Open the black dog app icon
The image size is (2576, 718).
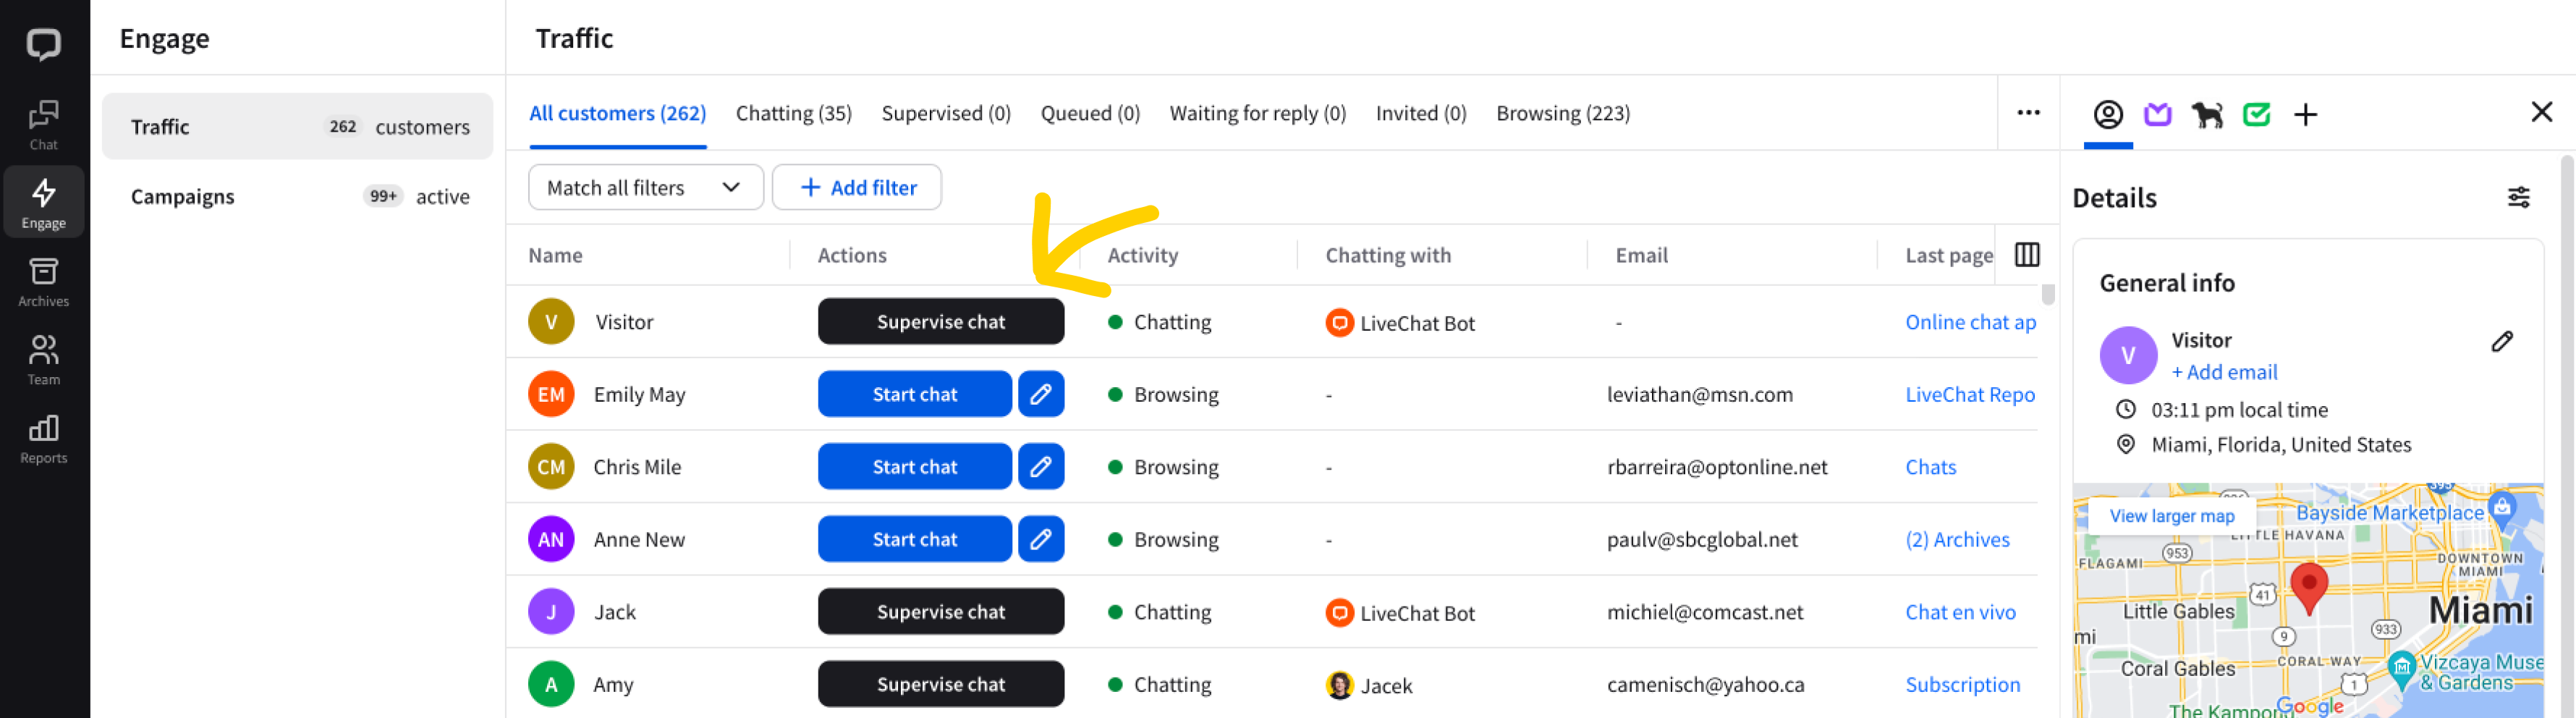[2206, 115]
